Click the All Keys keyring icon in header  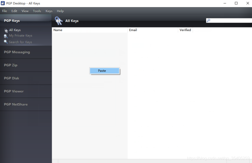coord(59,21)
